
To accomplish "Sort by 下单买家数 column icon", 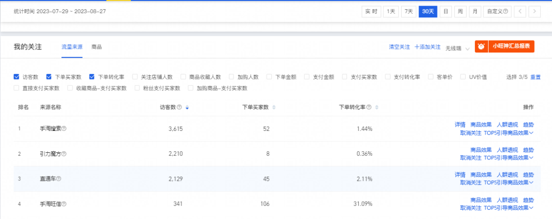I will 274,107.
